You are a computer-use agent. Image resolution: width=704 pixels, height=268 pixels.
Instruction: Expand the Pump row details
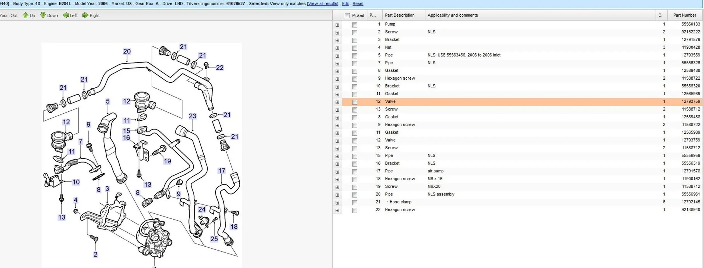click(337, 25)
